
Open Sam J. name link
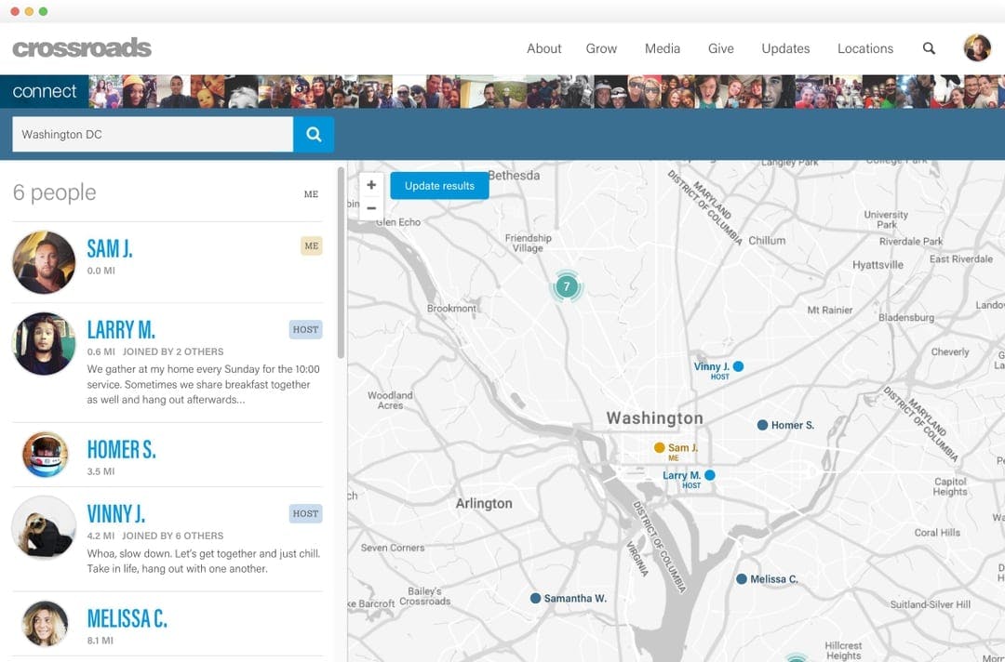coord(110,248)
